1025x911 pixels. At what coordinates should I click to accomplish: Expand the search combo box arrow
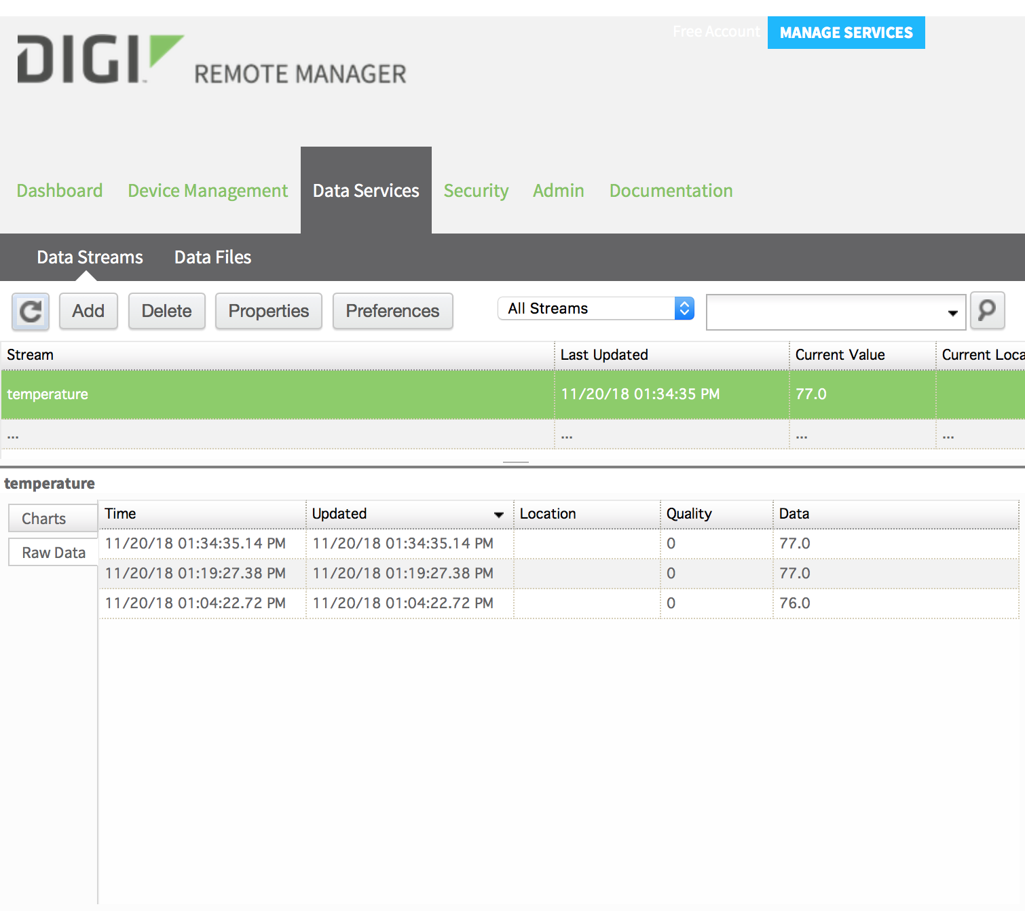(953, 313)
